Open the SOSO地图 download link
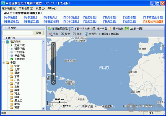This screenshot has width=166, height=116. pyautogui.click(x=71, y=17)
